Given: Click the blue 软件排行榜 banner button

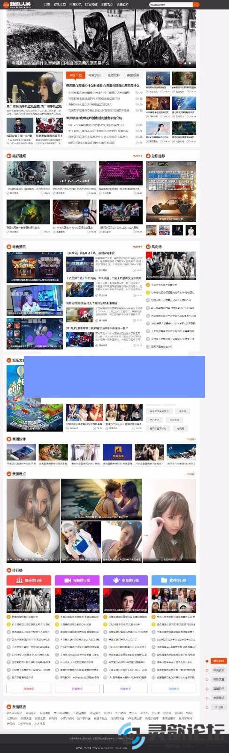Looking at the screenshot, I should 174,580.
